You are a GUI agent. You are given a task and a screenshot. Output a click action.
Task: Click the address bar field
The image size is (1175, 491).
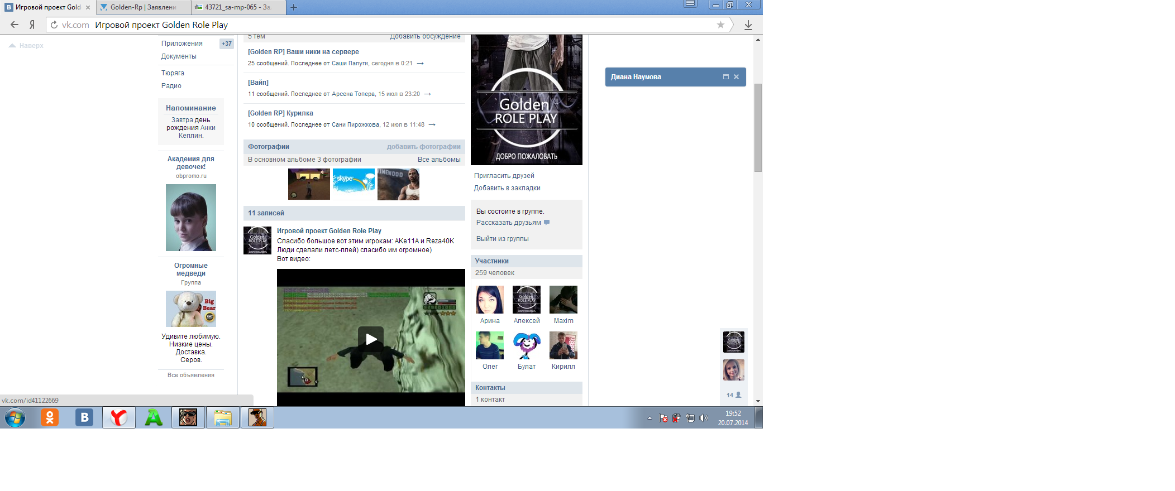click(x=388, y=25)
